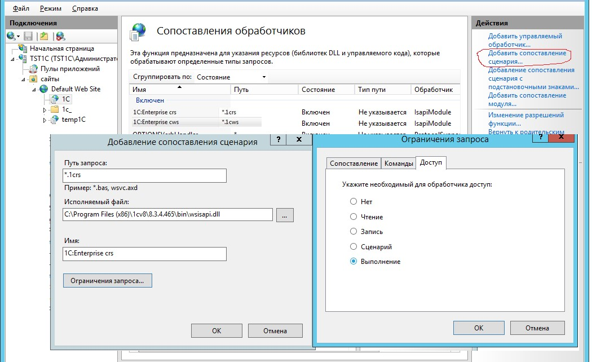Select the Нет access radio button
Screen dimensions: 592x362
pos(354,201)
